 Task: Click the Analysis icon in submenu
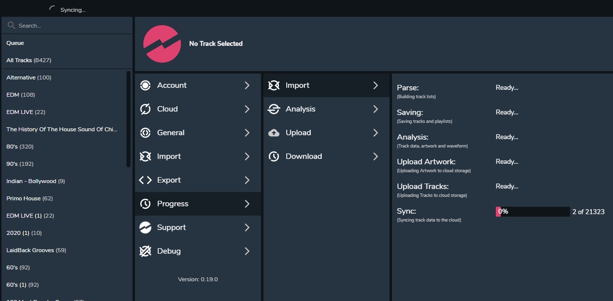274,109
